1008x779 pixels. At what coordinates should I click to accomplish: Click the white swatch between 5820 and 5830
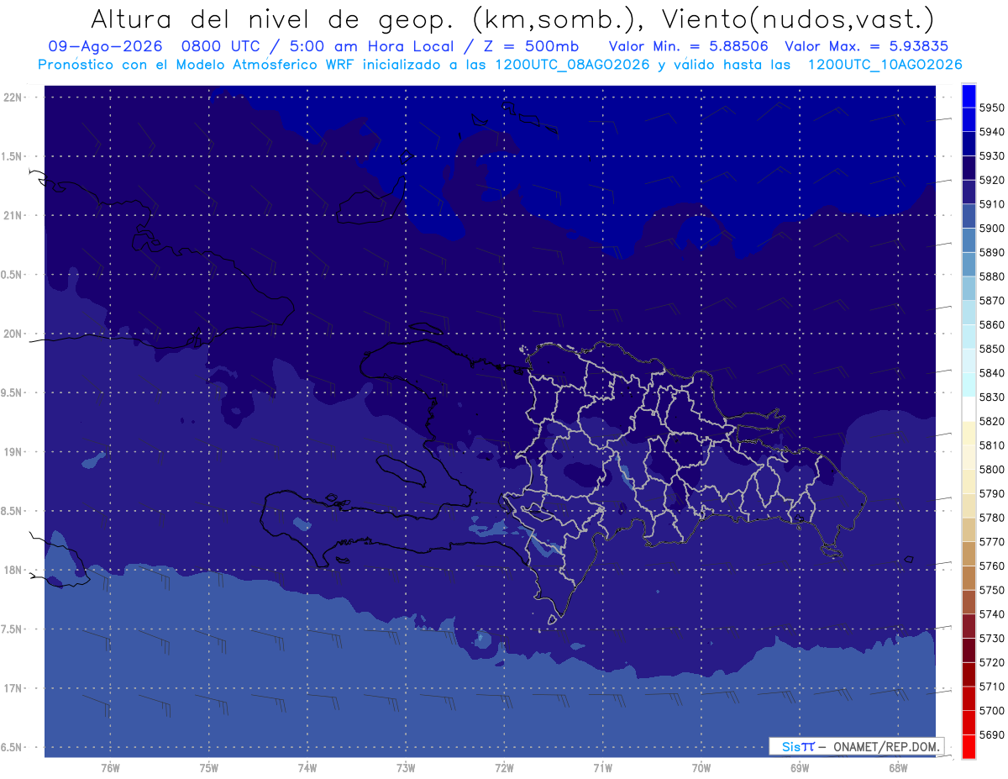click(969, 408)
